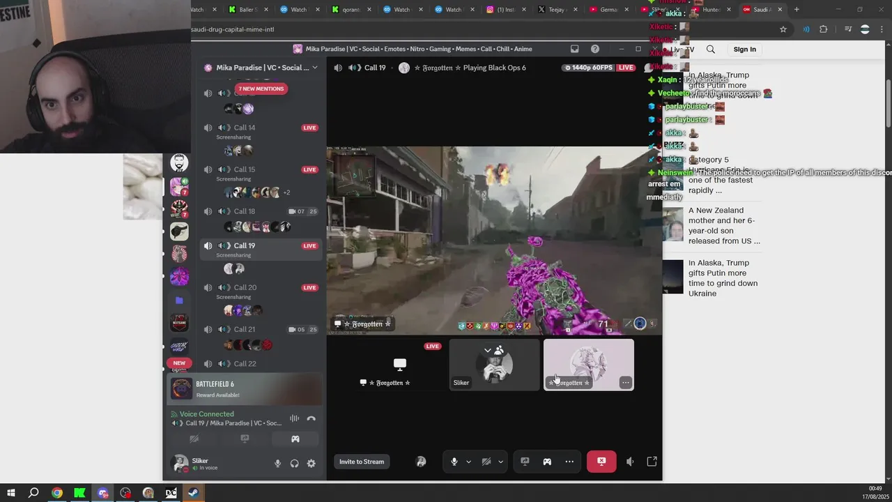Open Voice Connected connection info
Image resolution: width=892 pixels, height=502 pixels.
[x=207, y=414]
